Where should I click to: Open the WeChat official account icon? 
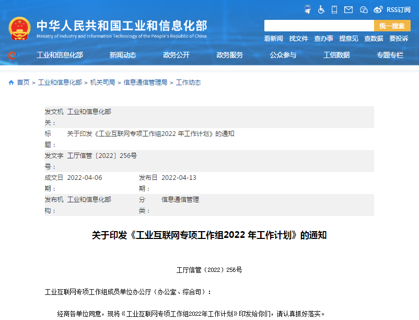[364, 9]
